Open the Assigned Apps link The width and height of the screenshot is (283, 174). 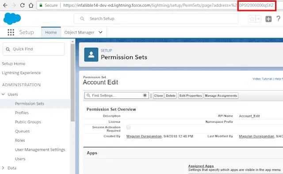[x=201, y=166]
